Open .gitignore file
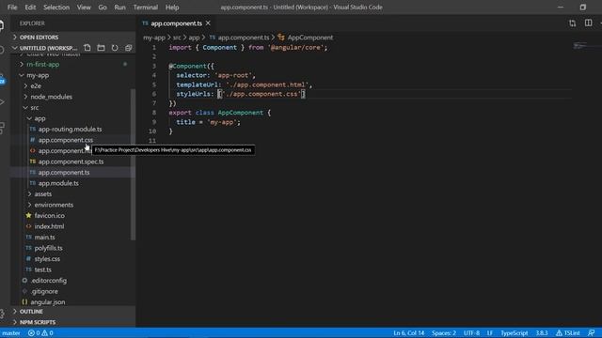The image size is (602, 338). (44, 291)
